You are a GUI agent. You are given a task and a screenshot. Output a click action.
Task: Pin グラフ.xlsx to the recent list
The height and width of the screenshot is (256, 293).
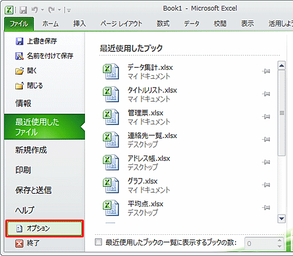click(266, 184)
